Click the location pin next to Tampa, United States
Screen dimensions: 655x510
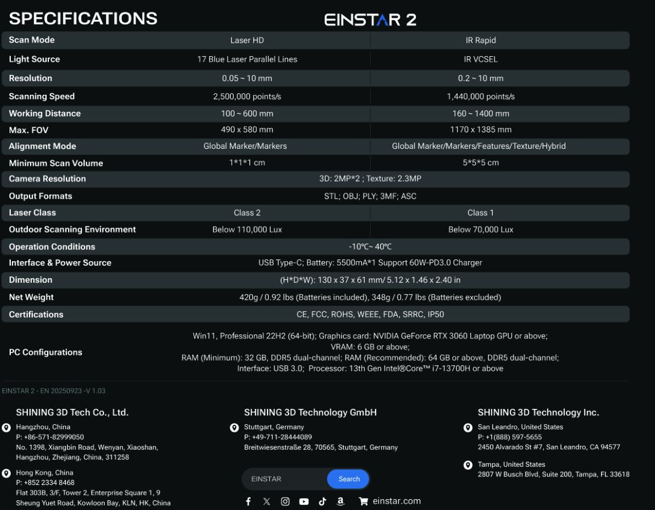pos(468,465)
